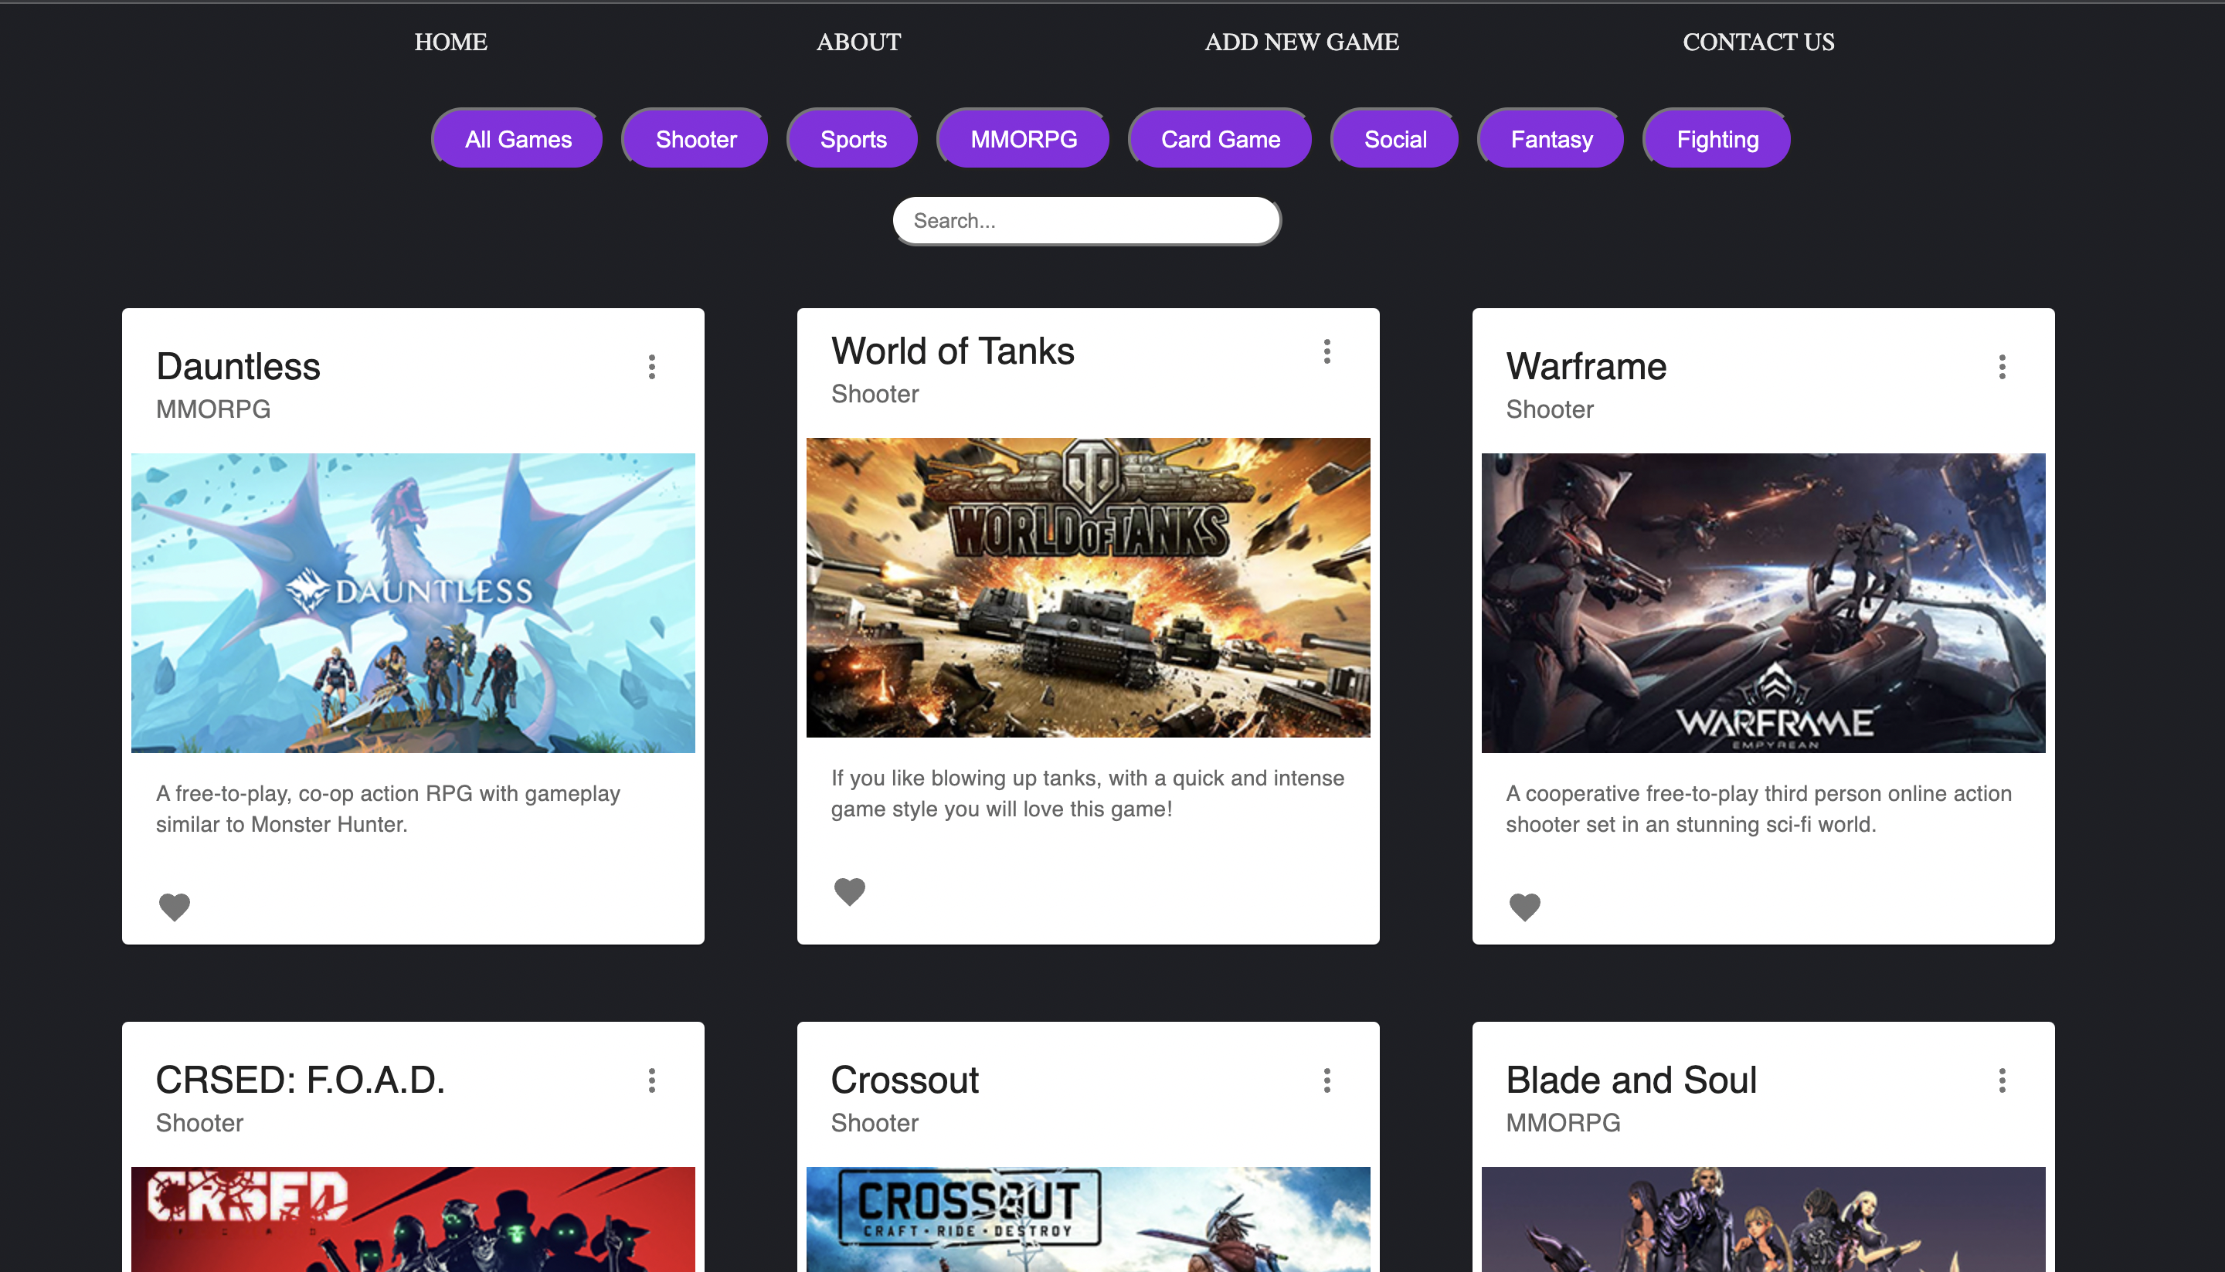
Task: Open the CRSED: F.O.A.D. kebab menu
Action: tap(652, 1080)
